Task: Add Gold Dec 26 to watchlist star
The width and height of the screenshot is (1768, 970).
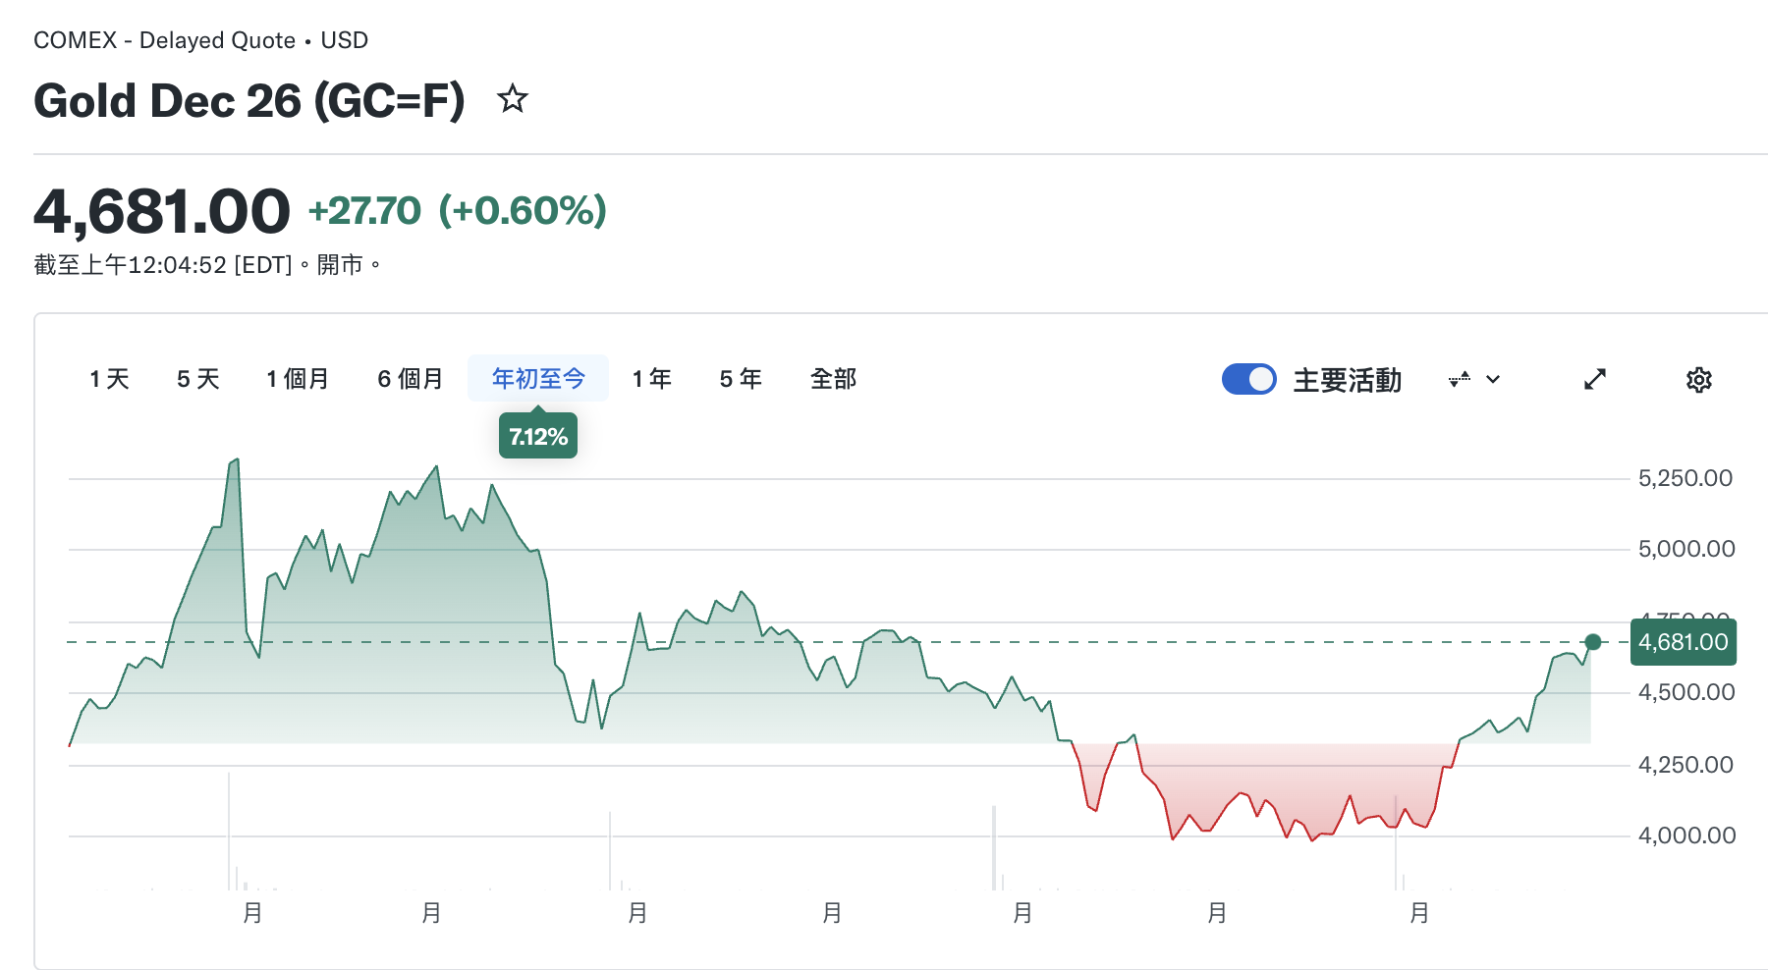Action: point(512,99)
